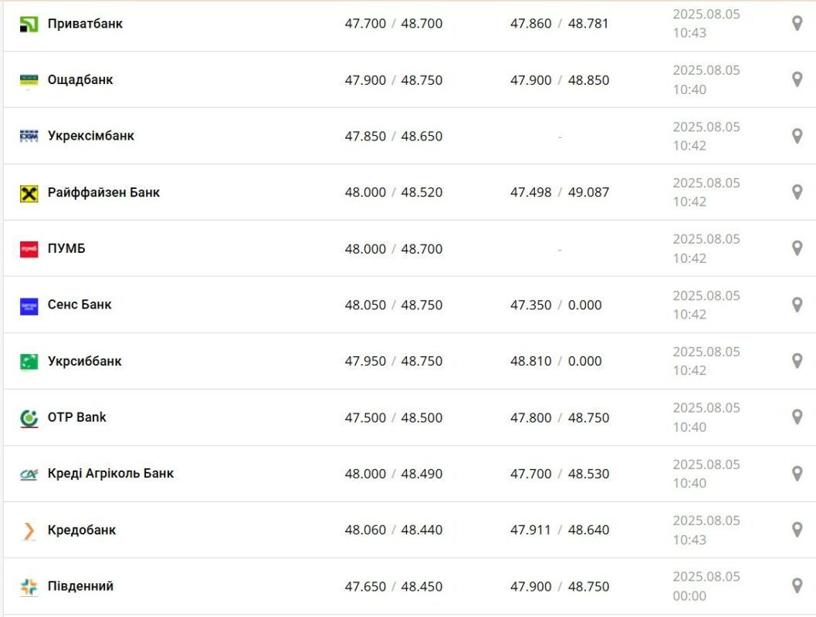Select the Кредобанк name link
816x617 pixels.
[81, 530]
